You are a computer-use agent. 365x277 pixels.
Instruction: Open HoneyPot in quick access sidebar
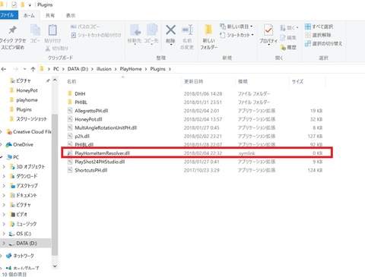[x=27, y=90]
